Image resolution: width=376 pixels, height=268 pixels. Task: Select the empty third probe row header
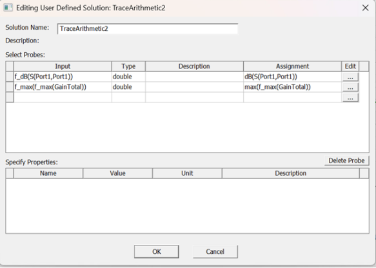[x=10, y=97]
